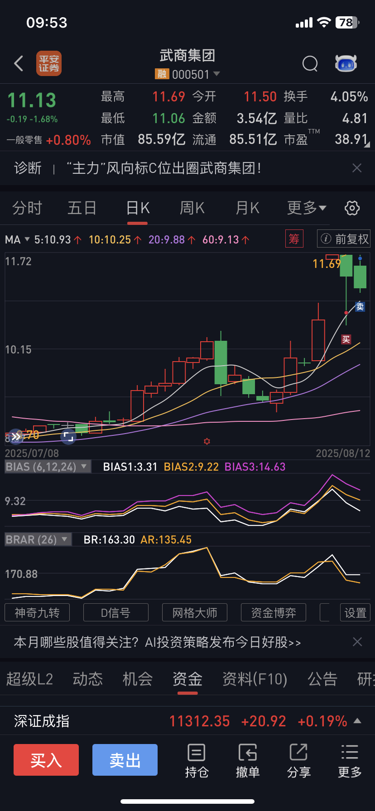Tap the red 买入 button
Viewport: 375px width, 811px height.
coord(46,760)
